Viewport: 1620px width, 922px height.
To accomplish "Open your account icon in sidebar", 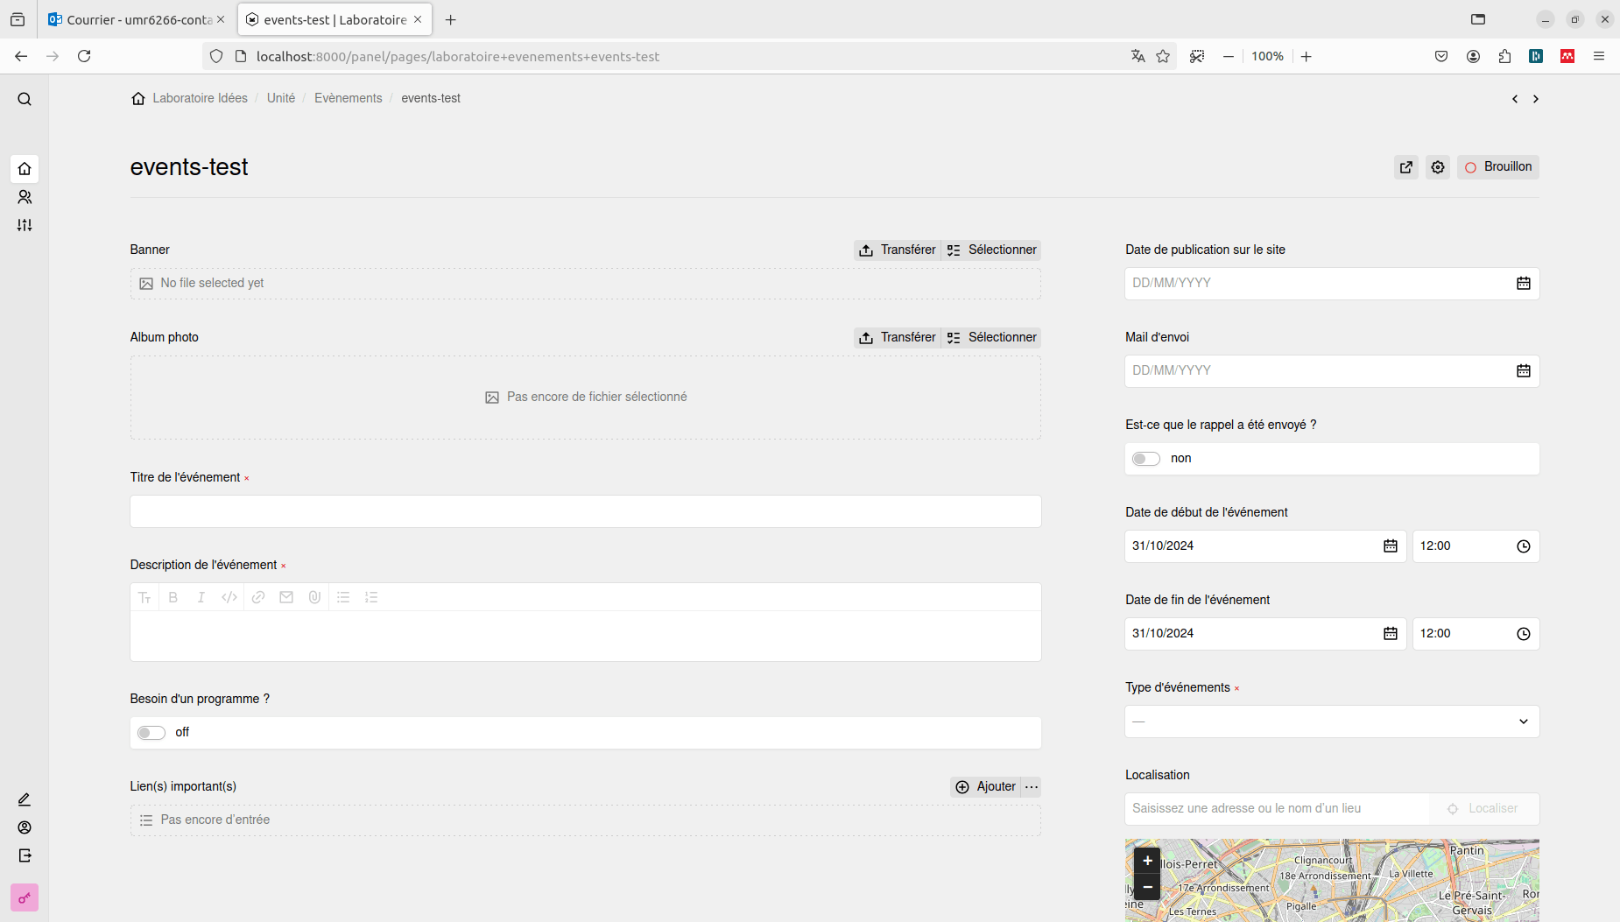I will (25, 827).
